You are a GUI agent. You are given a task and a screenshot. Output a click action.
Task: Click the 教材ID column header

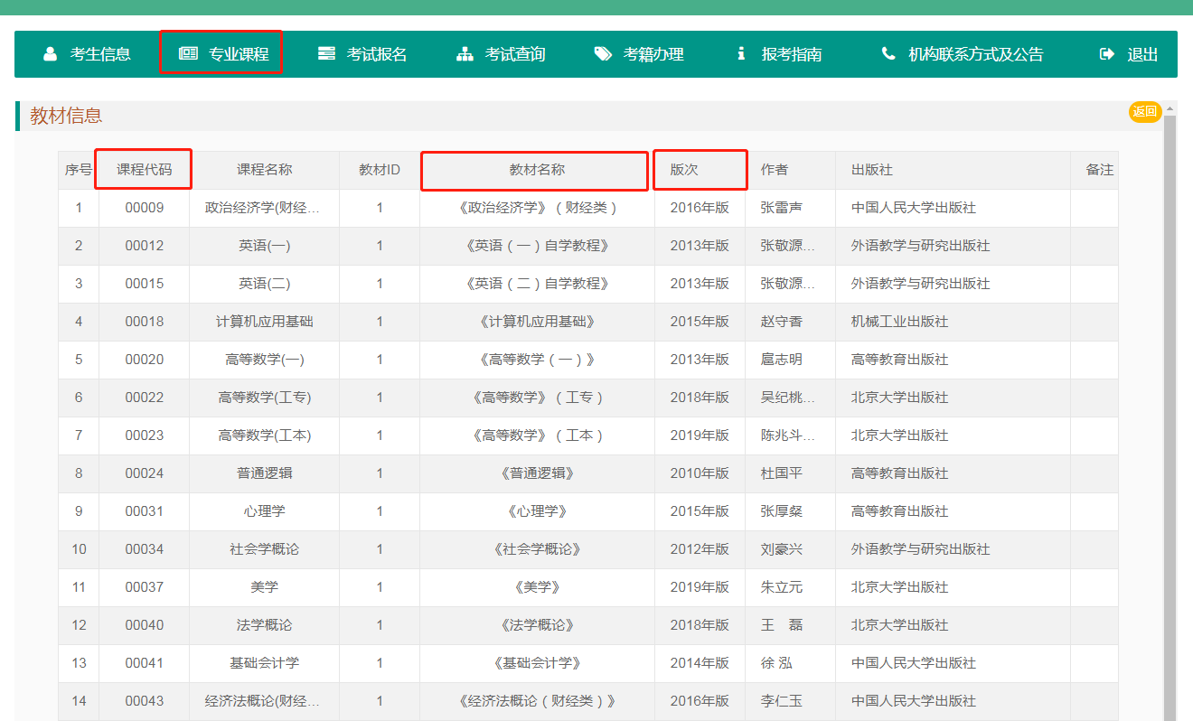(380, 170)
